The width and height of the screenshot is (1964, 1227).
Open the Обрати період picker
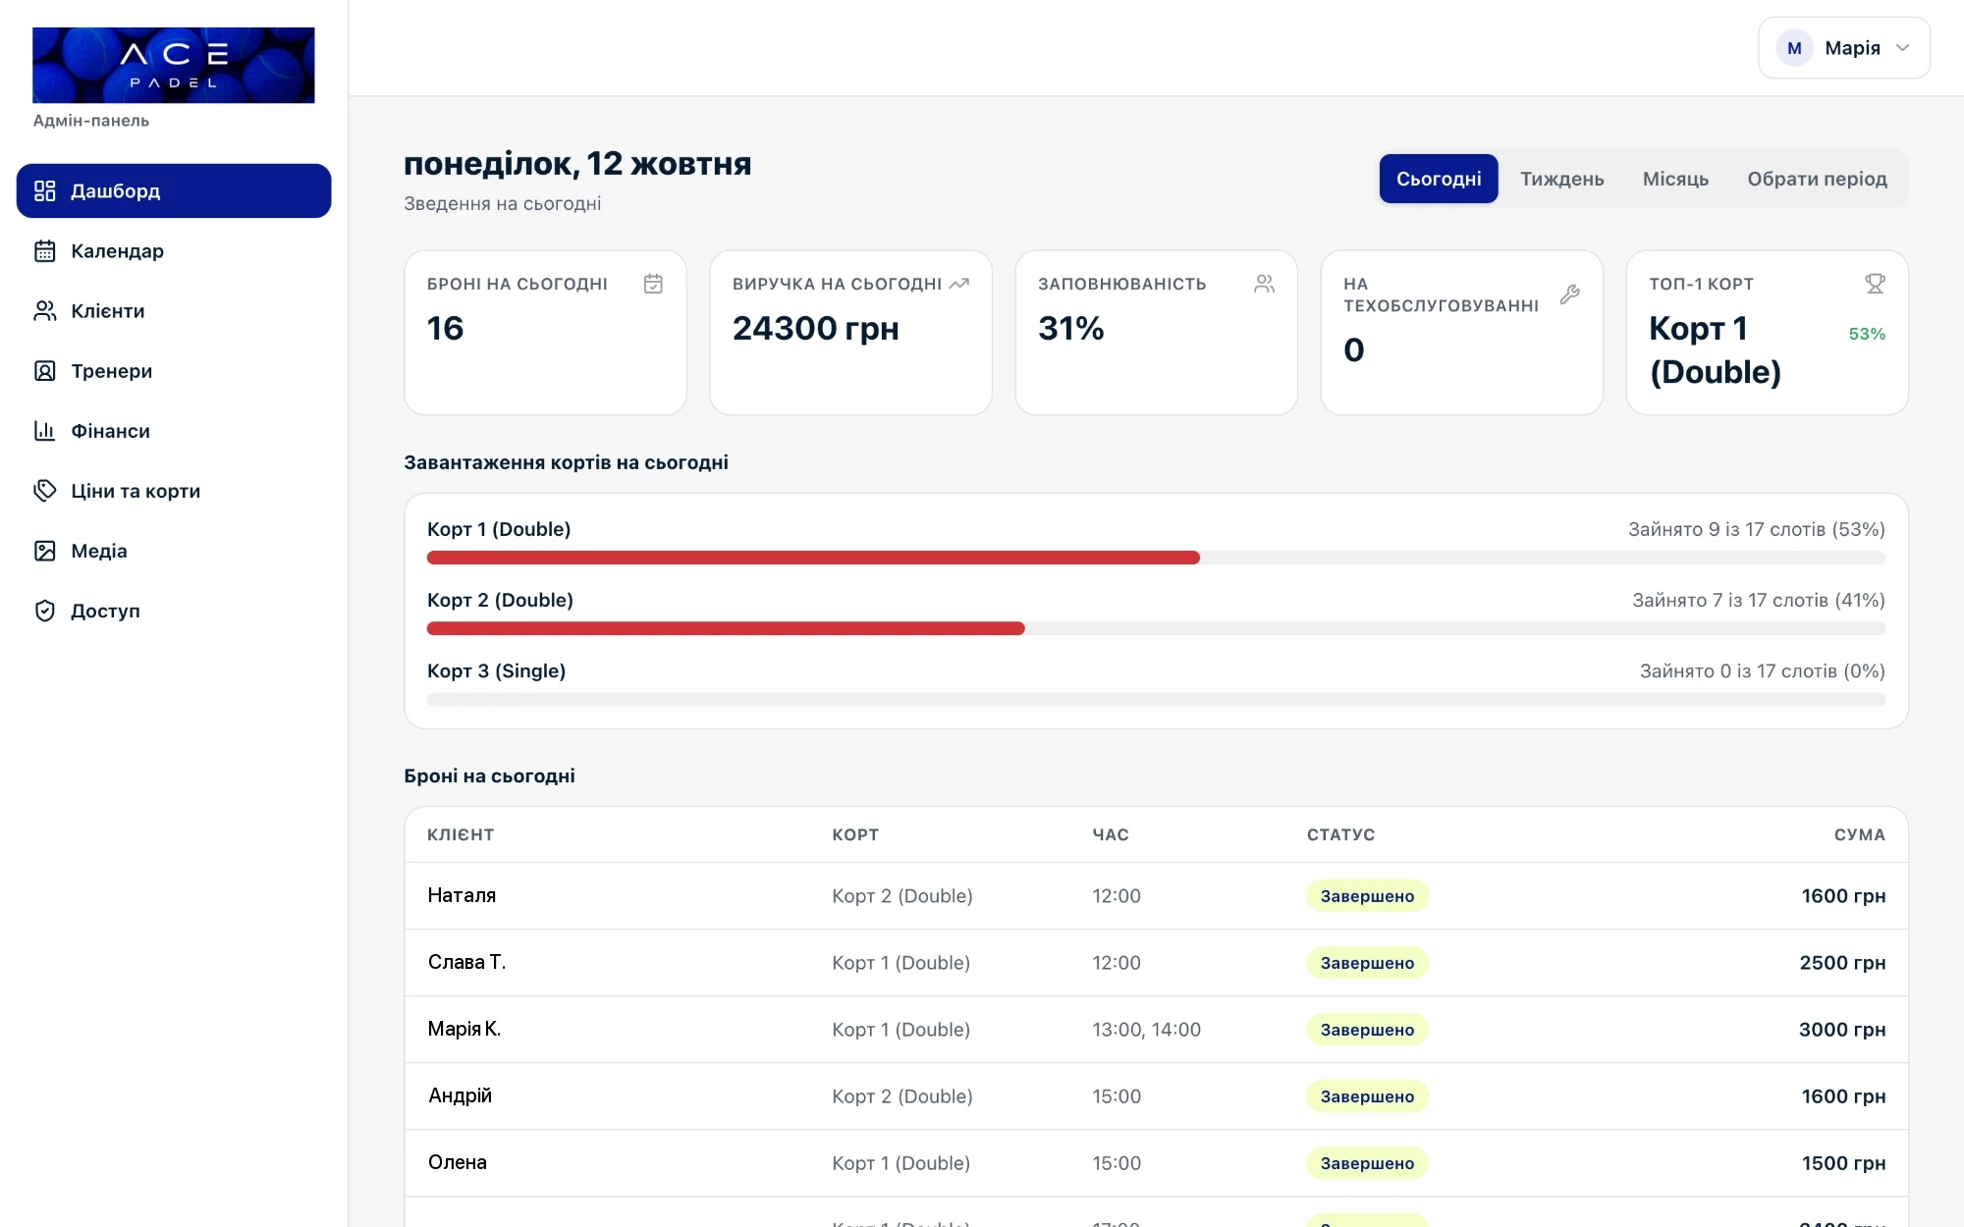[x=1817, y=179]
